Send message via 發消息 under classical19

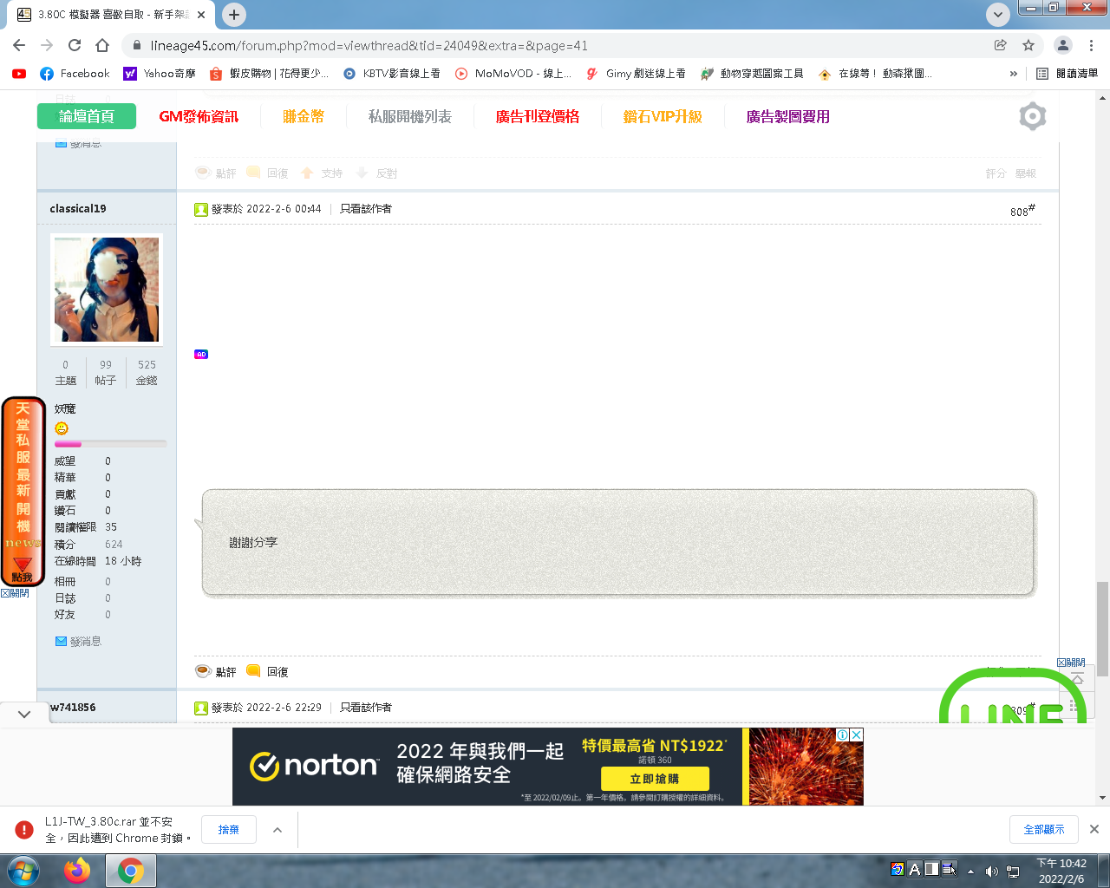pyautogui.click(x=78, y=642)
